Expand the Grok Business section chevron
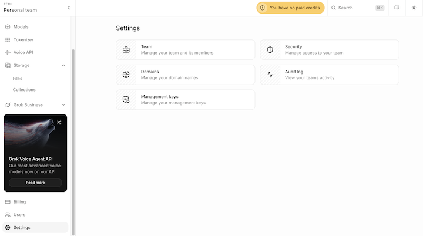The image size is (423, 236). click(x=63, y=105)
